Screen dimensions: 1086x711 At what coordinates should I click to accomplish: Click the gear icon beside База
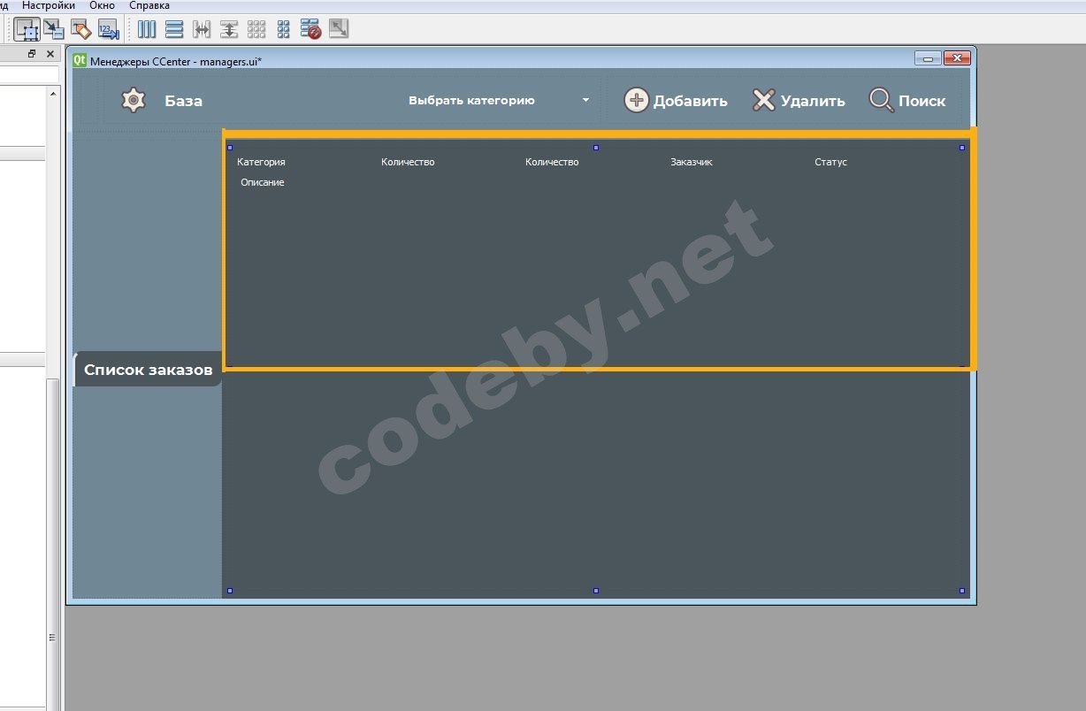pos(133,100)
